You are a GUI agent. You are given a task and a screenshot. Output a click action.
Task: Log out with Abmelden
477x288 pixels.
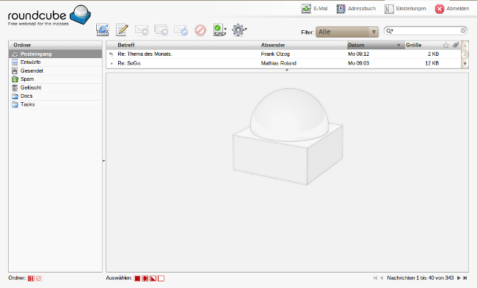point(452,9)
